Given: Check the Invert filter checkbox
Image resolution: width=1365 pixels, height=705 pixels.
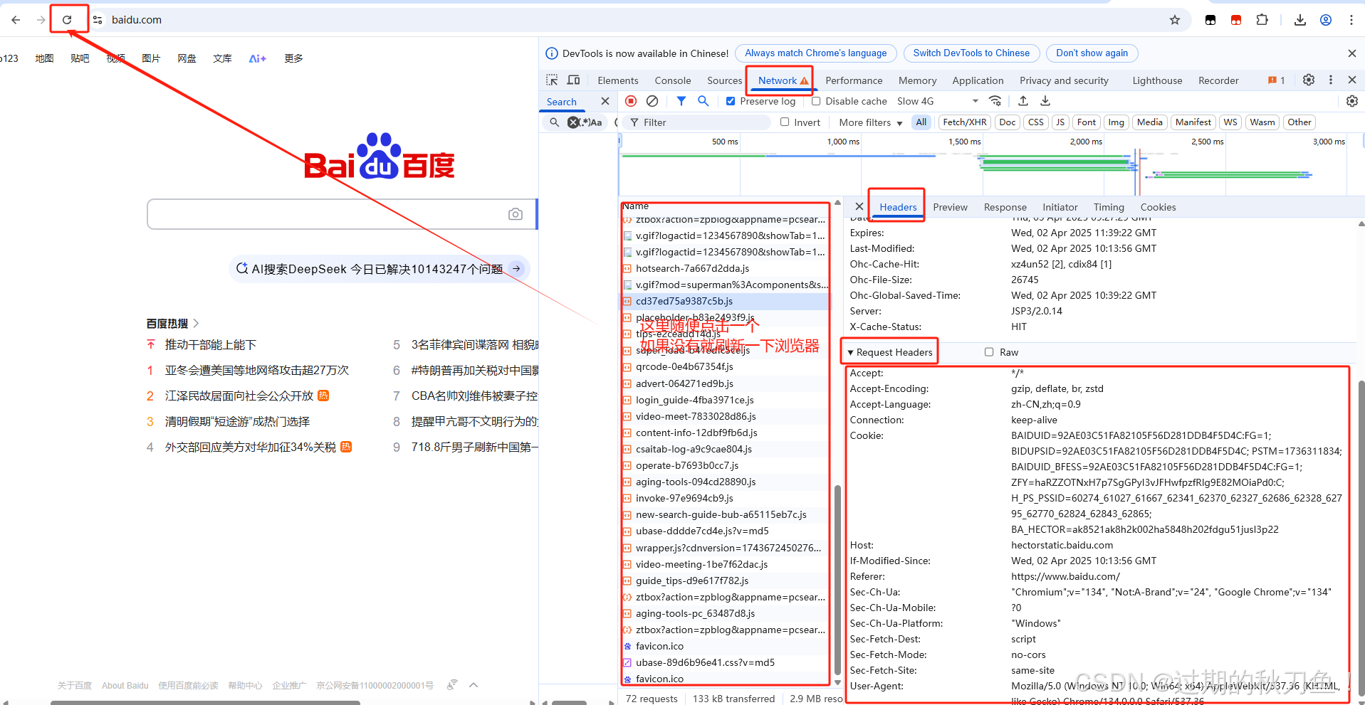Looking at the screenshot, I should [785, 122].
